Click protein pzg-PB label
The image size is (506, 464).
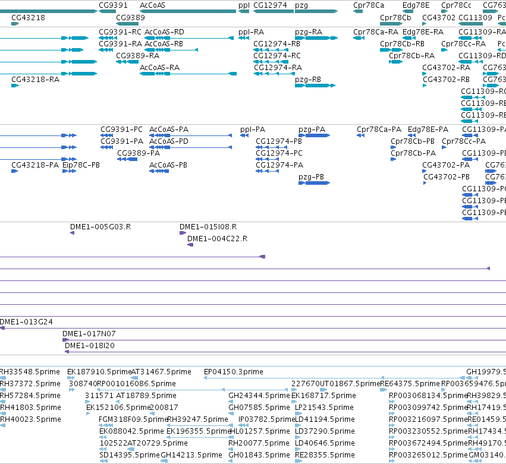(x=311, y=177)
